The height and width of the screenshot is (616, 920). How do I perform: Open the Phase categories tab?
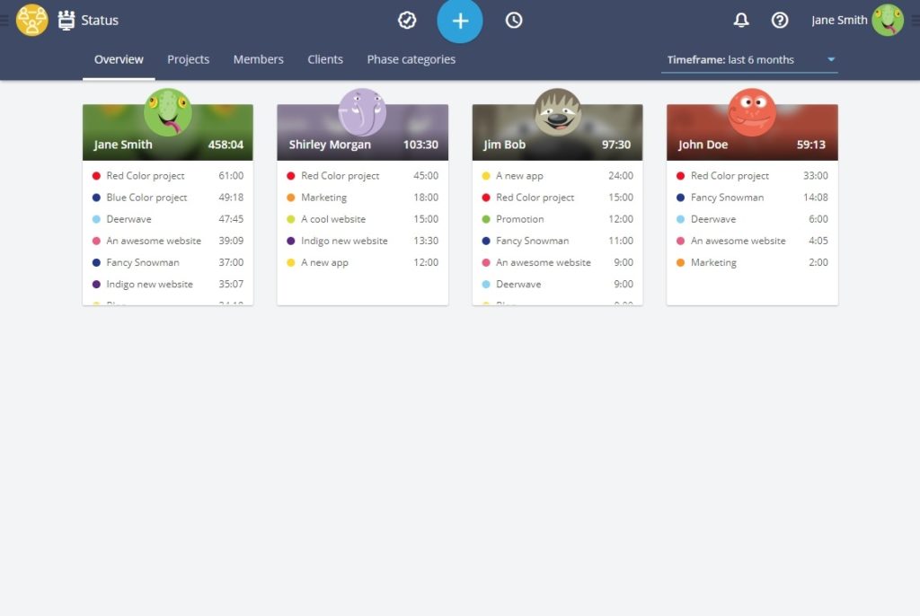coord(411,59)
